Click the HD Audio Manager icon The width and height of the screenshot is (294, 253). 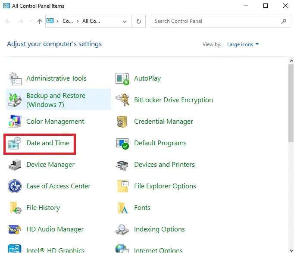(15, 229)
